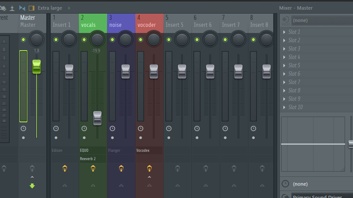Image resolution: width=353 pixels, height=198 pixels.
Task: Expand the Slot 1 effect menu arrow
Action: (x=284, y=32)
